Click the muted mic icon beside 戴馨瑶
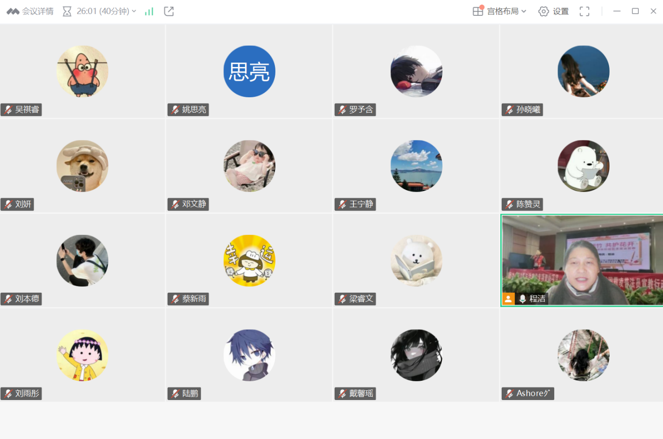This screenshot has height=439, width=663. 342,394
